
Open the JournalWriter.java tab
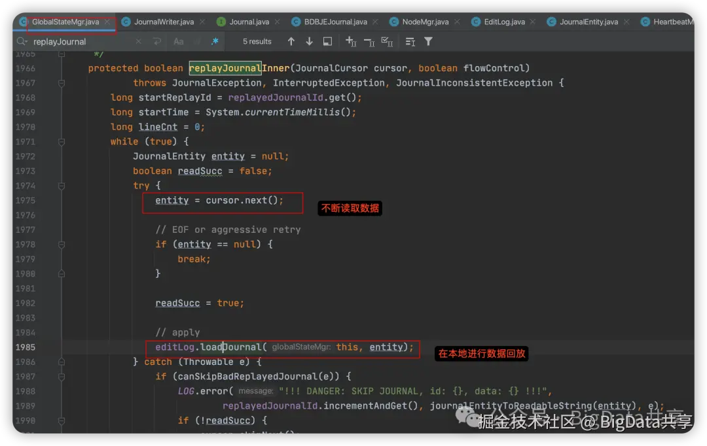click(164, 22)
